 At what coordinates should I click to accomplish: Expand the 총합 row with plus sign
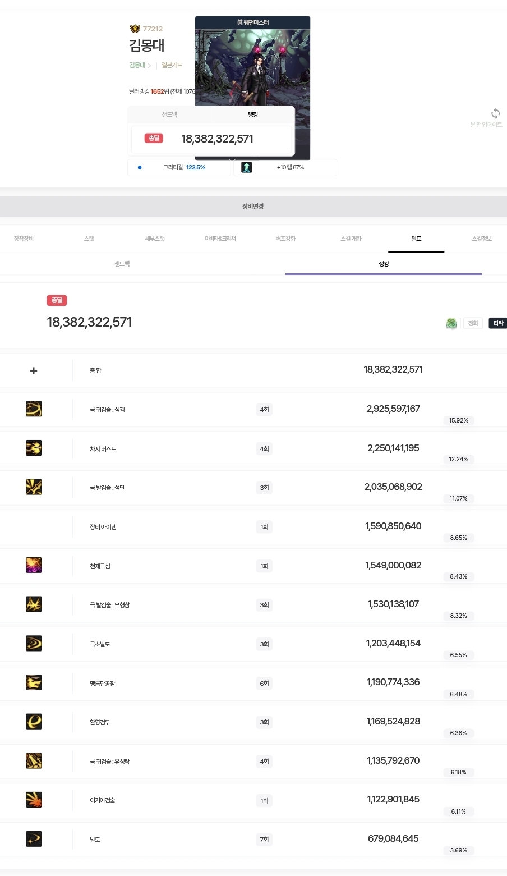point(34,370)
